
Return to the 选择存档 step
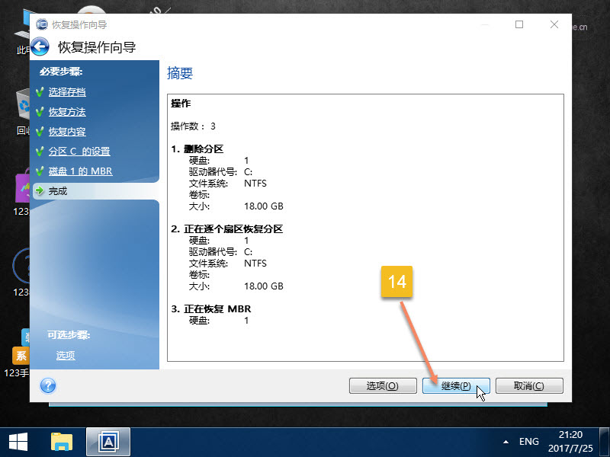[x=66, y=92]
